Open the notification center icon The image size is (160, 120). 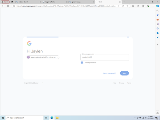pos(156,118)
